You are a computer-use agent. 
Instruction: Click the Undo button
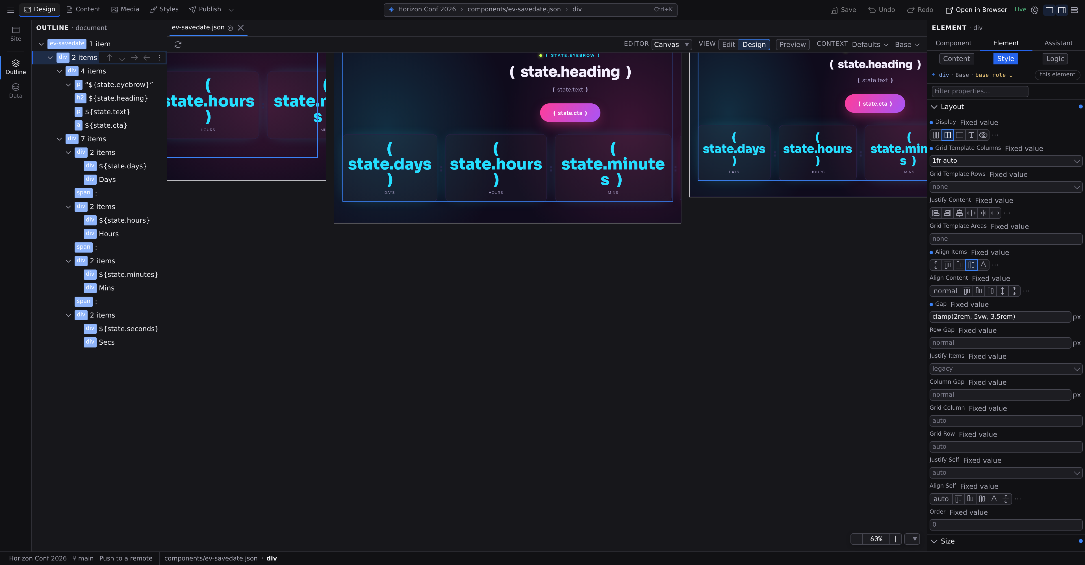pos(882,10)
